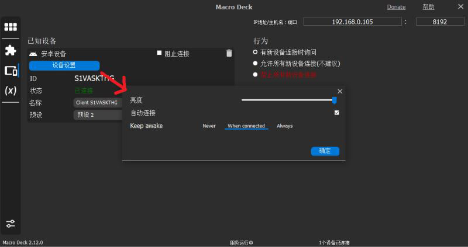Toggle the 阻止连接 checkbox

click(159, 53)
